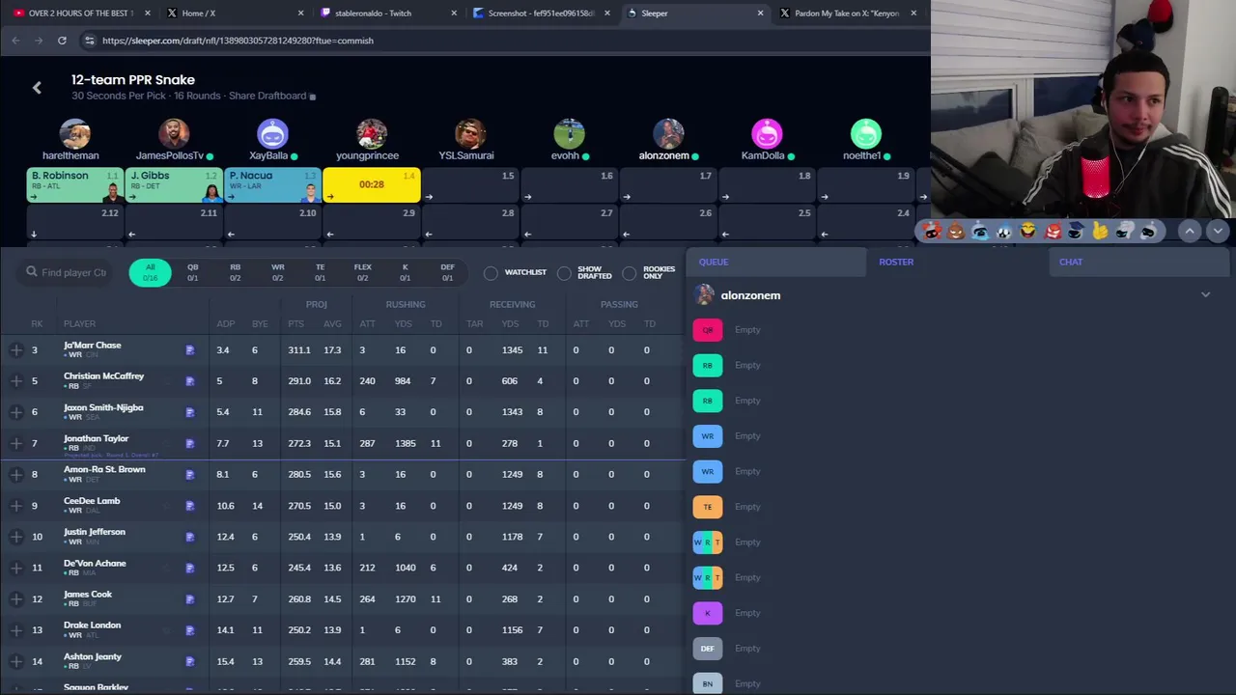Filter players by QB position
Image resolution: width=1236 pixels, height=695 pixels.
(x=192, y=272)
